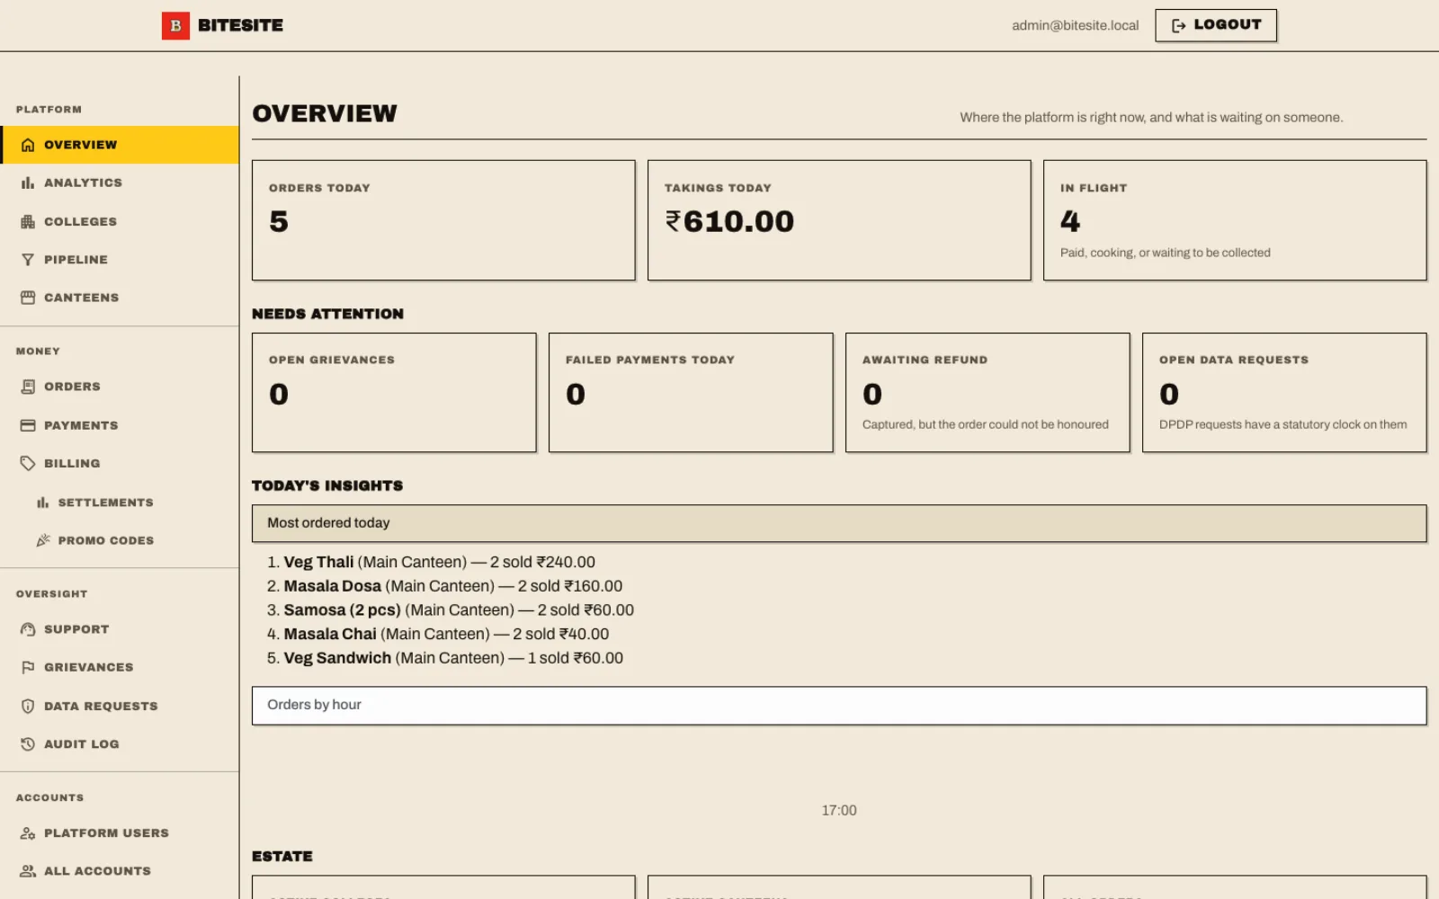Click the Colleges building icon
1439x899 pixels.
click(x=28, y=221)
